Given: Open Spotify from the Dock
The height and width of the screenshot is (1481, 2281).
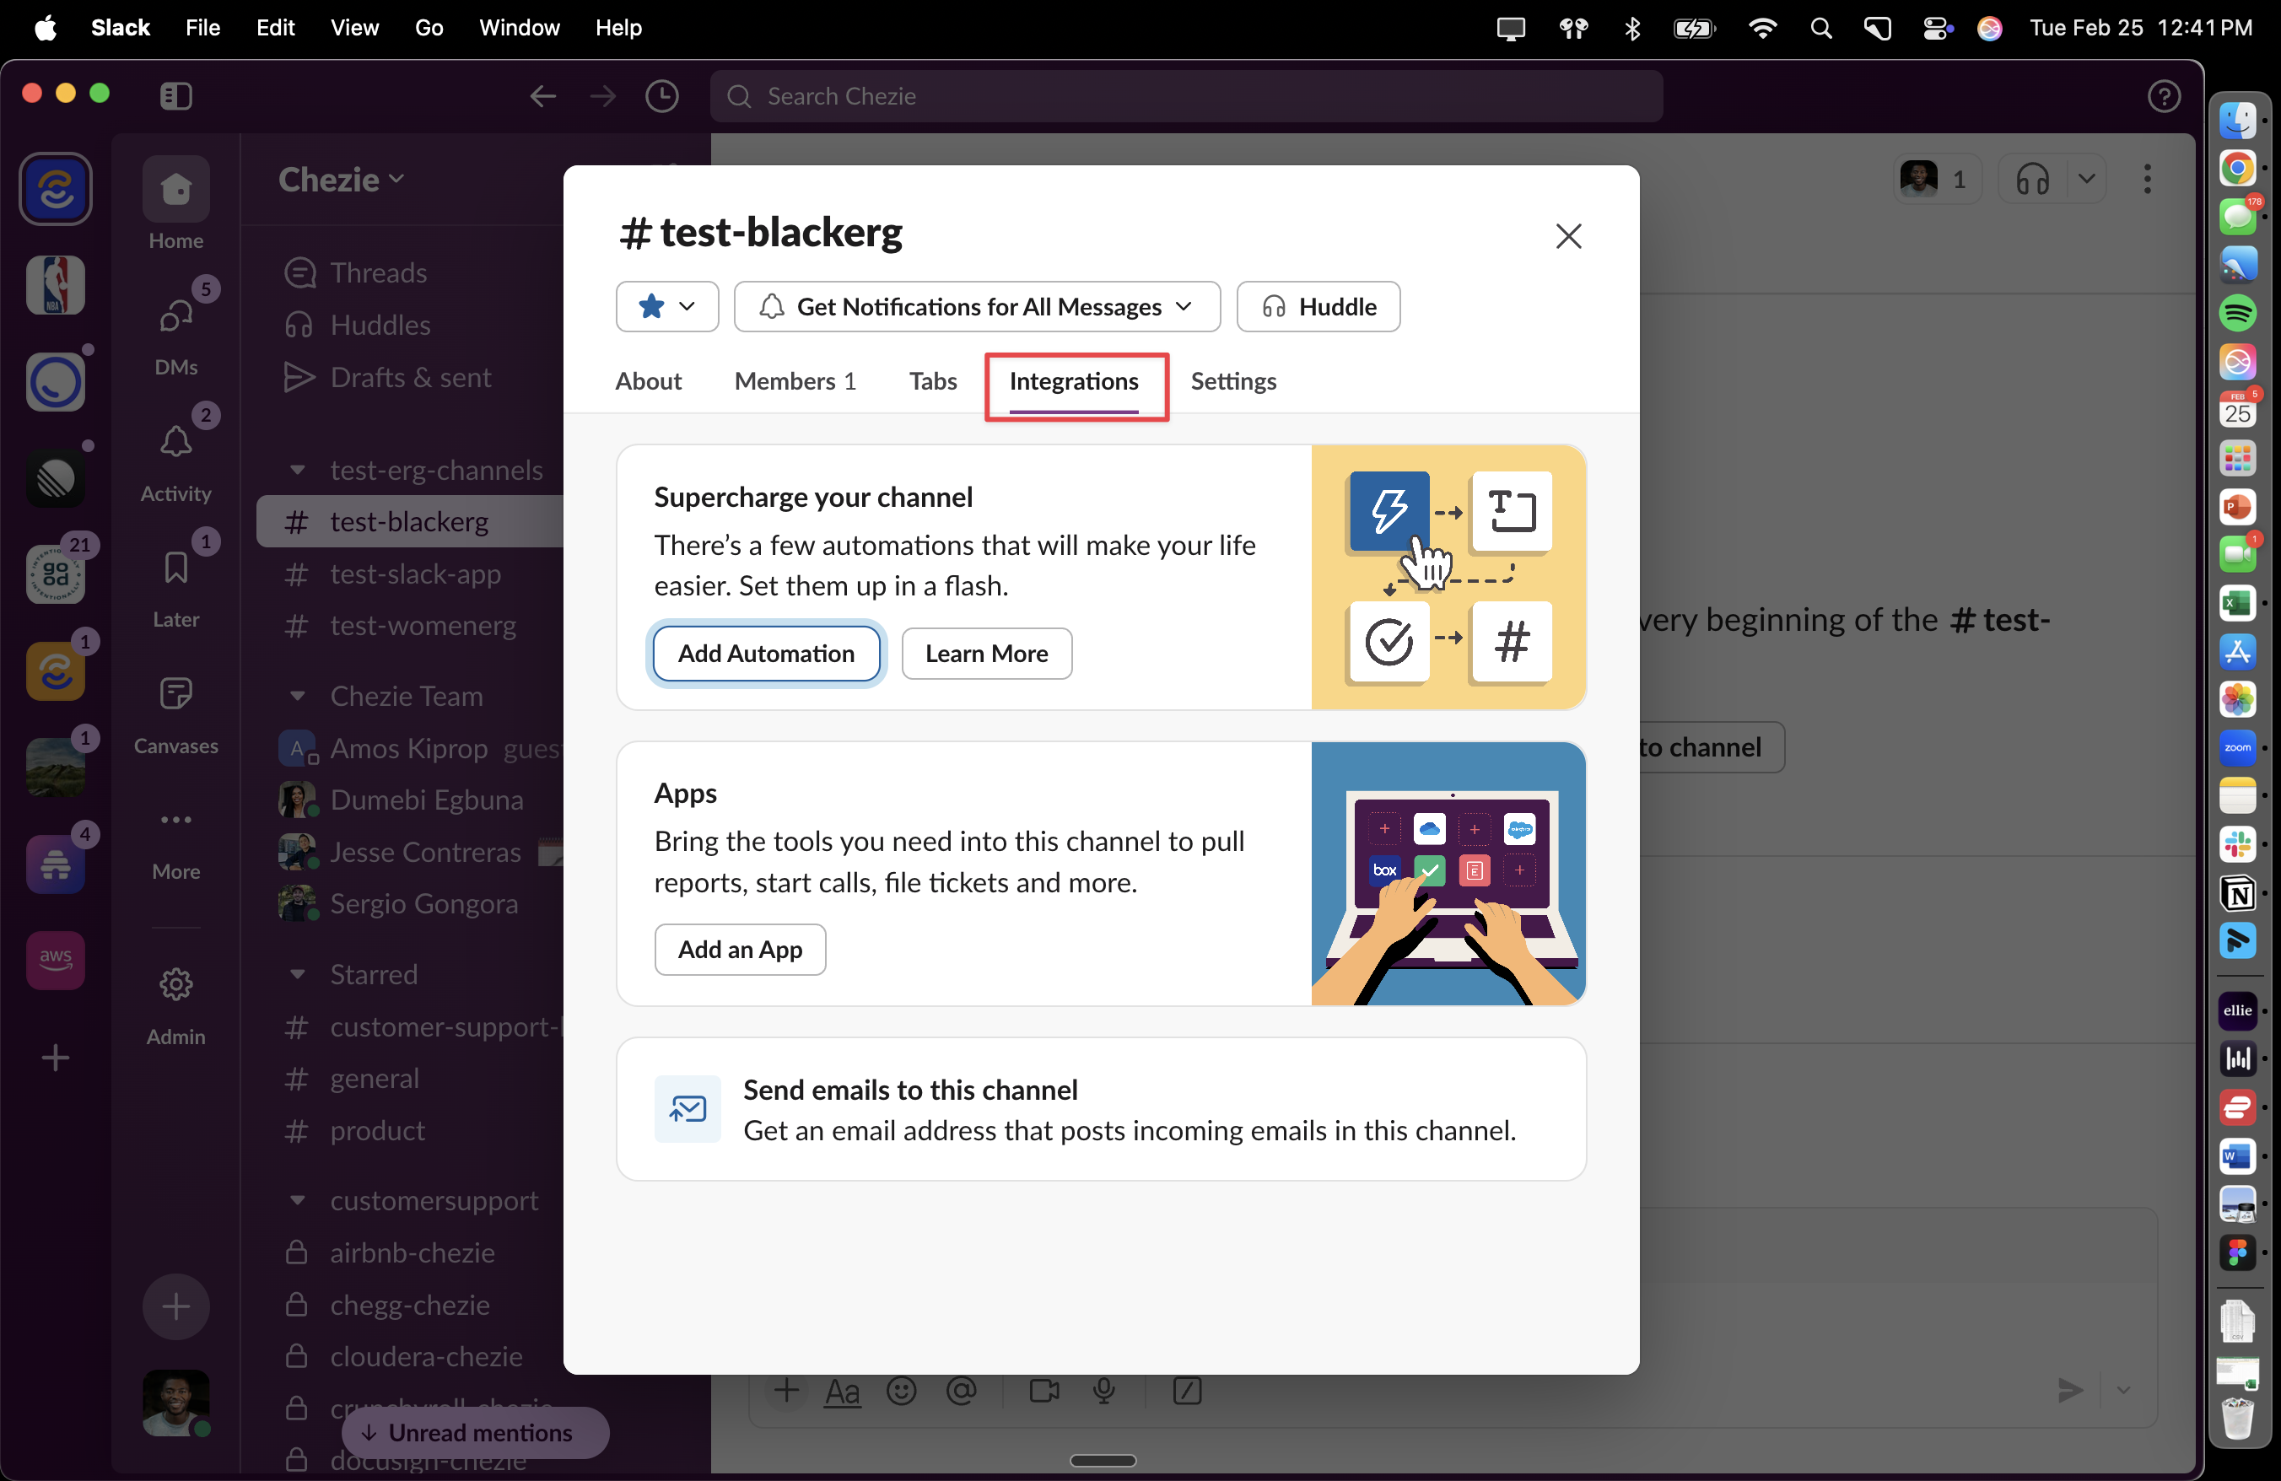Looking at the screenshot, I should (x=2237, y=313).
